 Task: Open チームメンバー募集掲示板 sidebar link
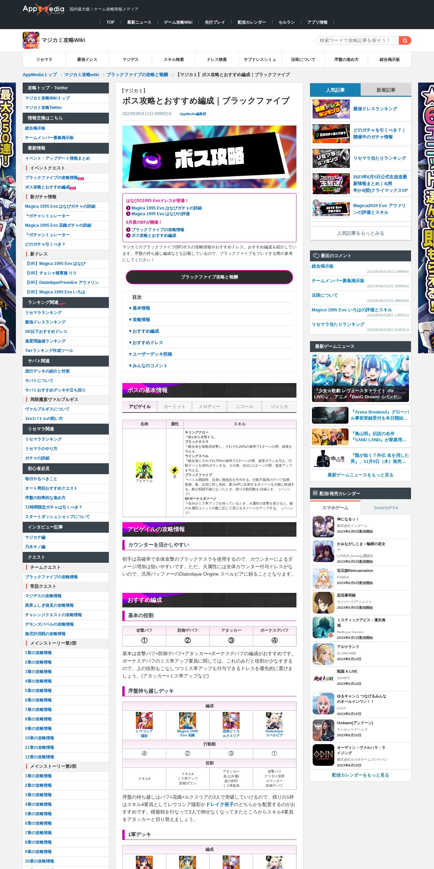(x=49, y=138)
